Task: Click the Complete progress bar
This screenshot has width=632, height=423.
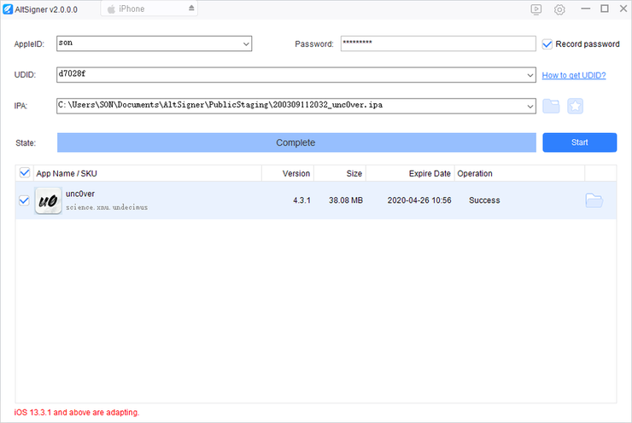Action: tap(296, 142)
